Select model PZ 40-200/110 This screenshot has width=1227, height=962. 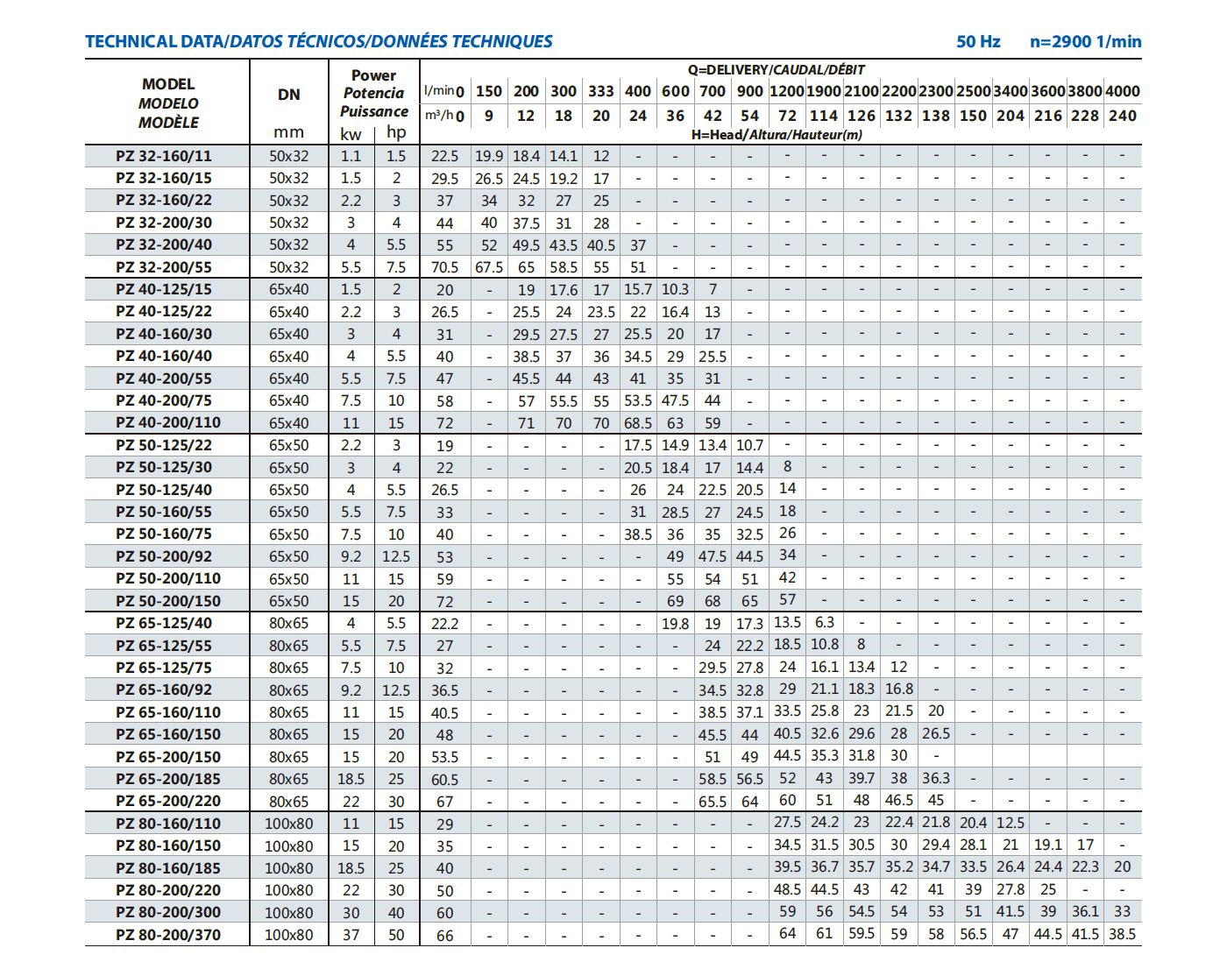[168, 422]
